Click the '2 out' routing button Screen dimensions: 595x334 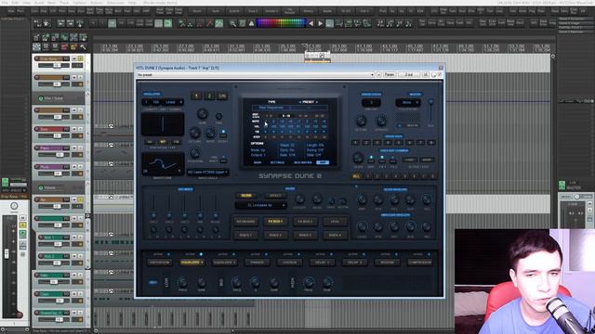coord(409,75)
